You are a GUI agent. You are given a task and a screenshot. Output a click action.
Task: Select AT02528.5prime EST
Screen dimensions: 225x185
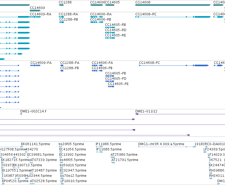coord(33,184)
